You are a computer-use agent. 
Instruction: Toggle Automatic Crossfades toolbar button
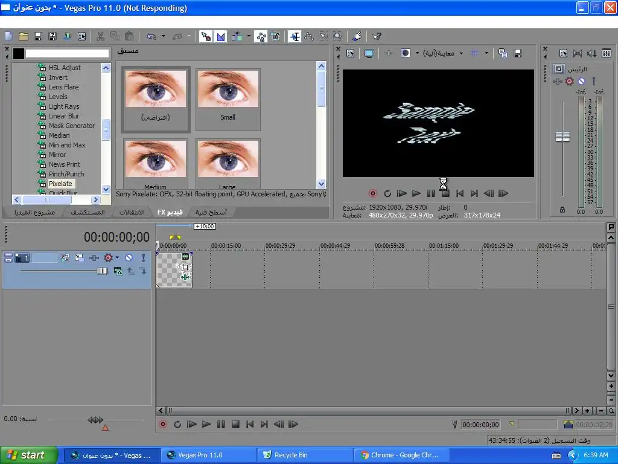pos(221,36)
